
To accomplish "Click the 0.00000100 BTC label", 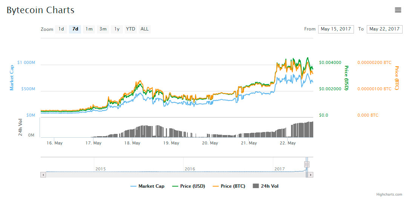I will [374, 89].
